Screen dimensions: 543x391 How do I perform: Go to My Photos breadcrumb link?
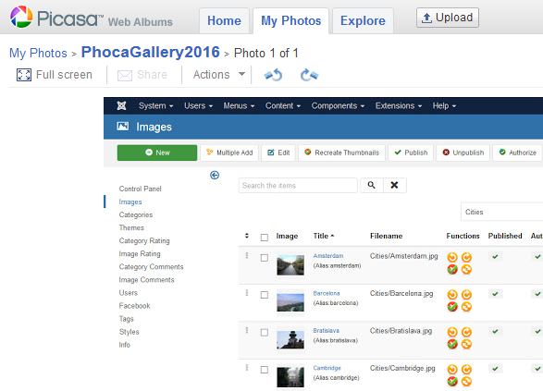38,54
